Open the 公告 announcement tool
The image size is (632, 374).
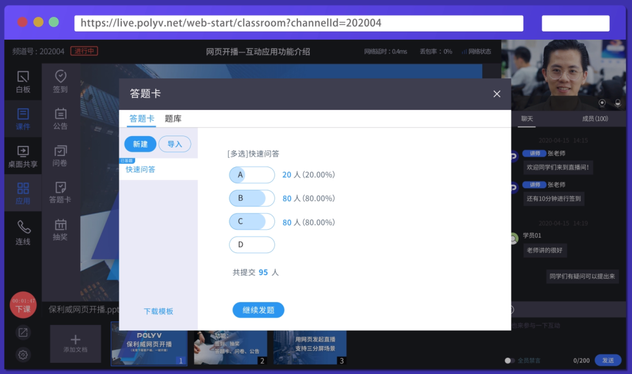click(59, 118)
